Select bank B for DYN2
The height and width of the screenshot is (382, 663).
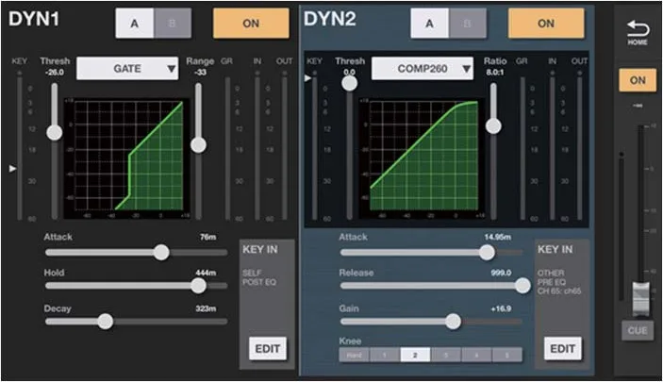click(467, 24)
